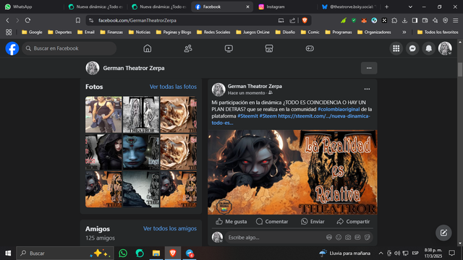Click the Brave Shields lion icon
The image size is (463, 260).
click(305, 20)
